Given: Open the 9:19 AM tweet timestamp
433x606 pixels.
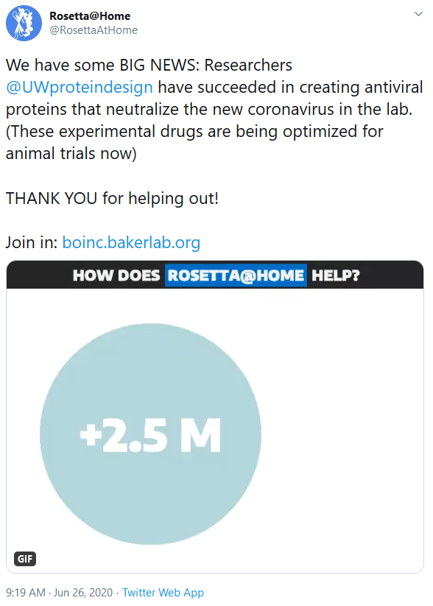Looking at the screenshot, I should pyautogui.click(x=26, y=593).
